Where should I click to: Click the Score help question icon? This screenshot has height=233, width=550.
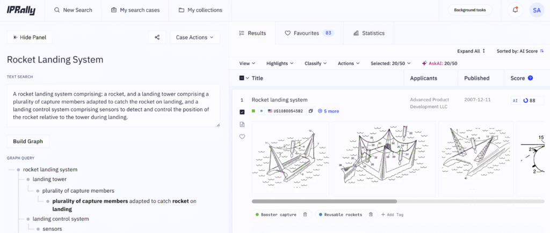[x=530, y=78]
